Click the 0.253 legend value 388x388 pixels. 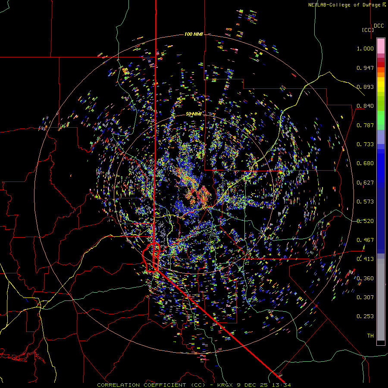click(365, 316)
